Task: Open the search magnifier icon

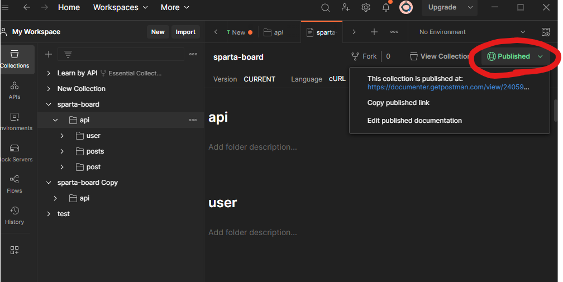Action: click(x=325, y=7)
